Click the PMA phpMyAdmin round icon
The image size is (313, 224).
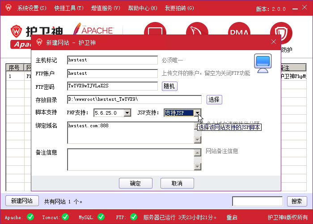click(x=239, y=28)
